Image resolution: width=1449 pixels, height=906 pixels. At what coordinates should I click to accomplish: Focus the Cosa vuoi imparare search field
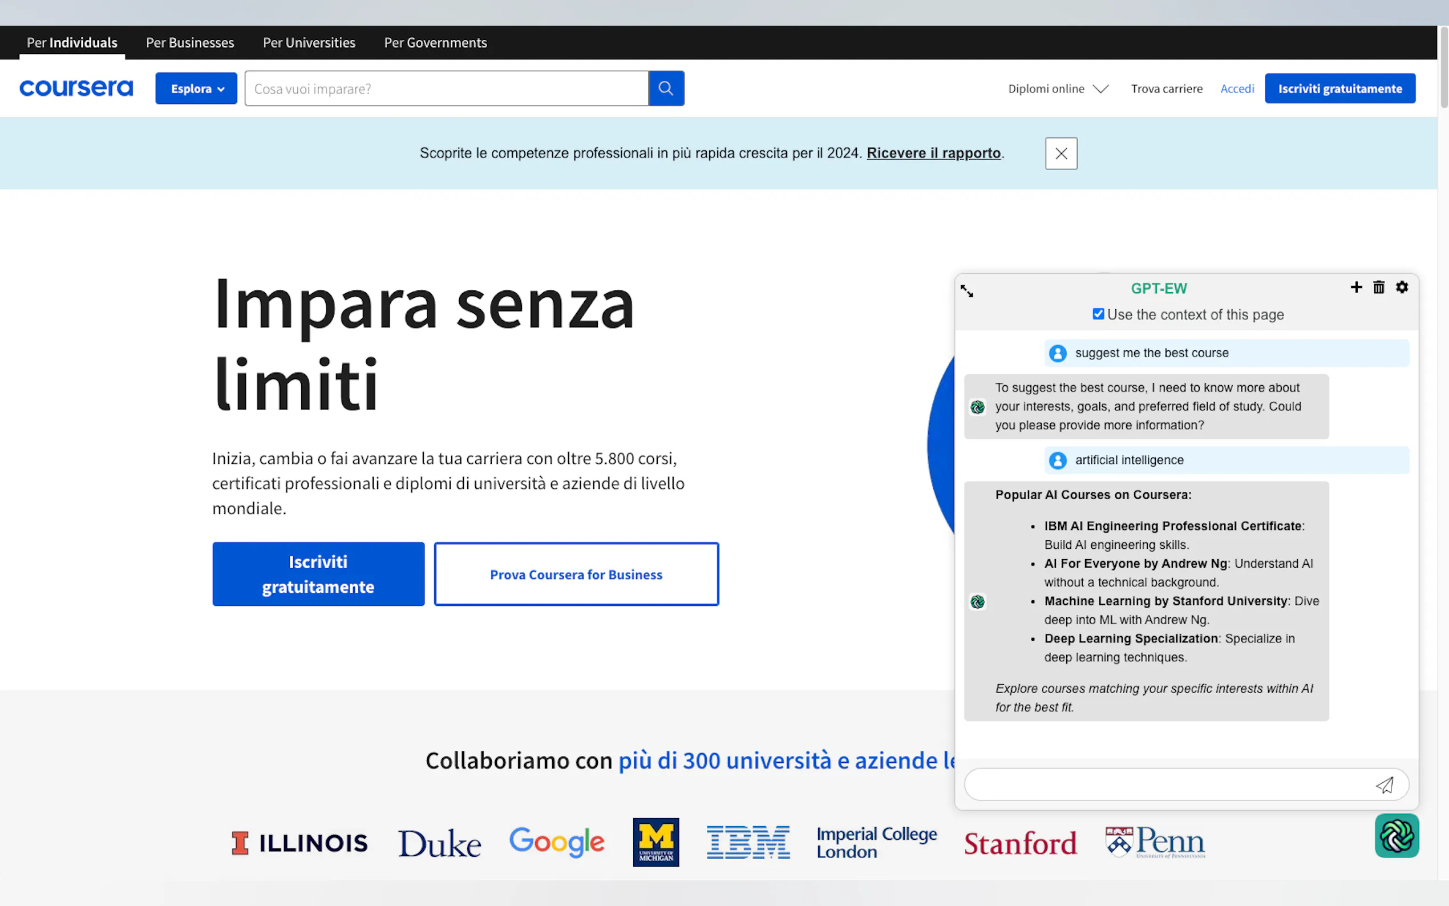pos(446,88)
